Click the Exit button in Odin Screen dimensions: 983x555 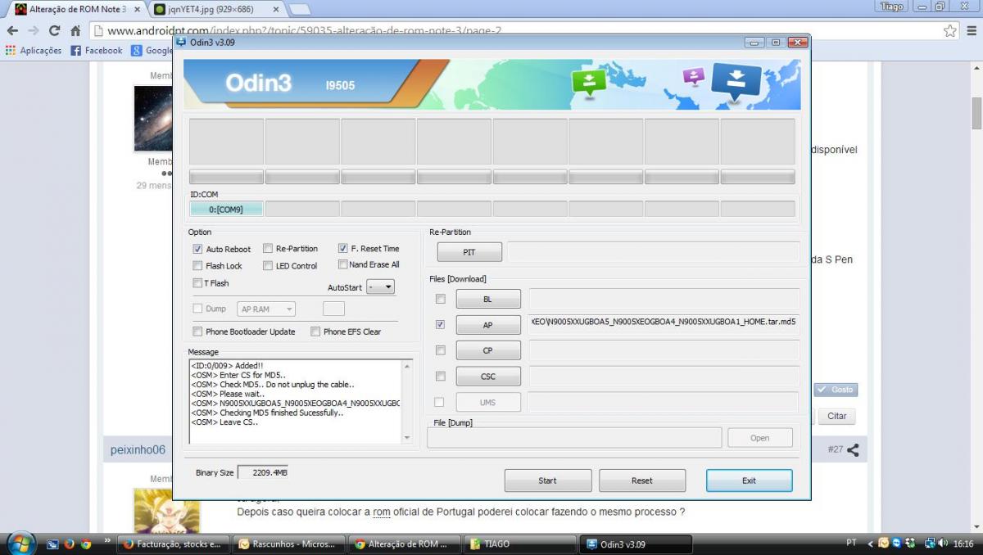(749, 481)
